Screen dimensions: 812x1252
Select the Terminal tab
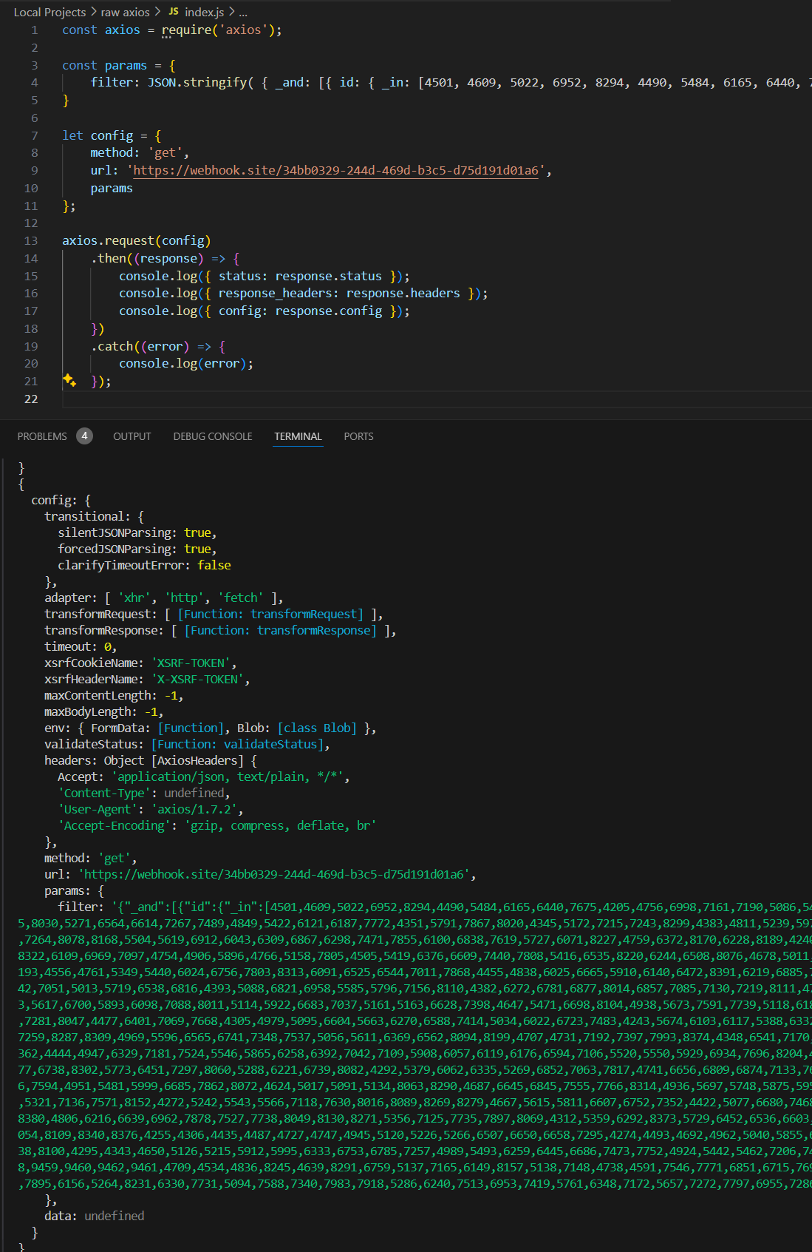coord(298,436)
